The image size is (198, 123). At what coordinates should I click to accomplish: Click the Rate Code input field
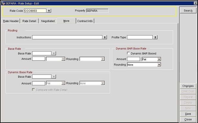tap(35, 11)
